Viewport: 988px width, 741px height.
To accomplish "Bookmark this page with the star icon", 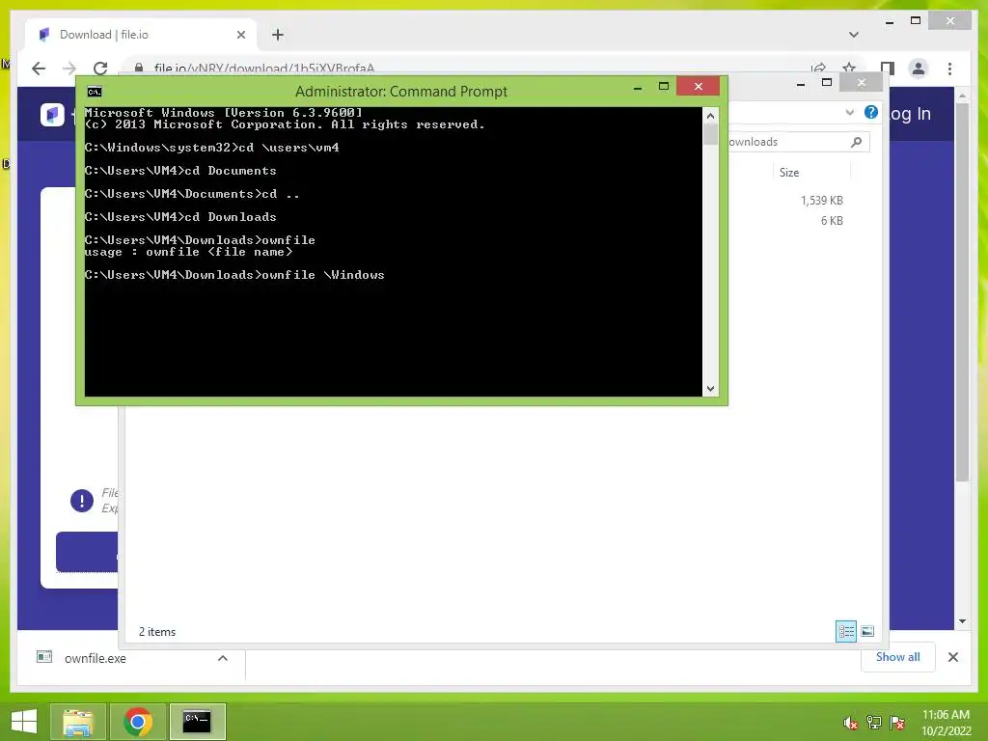I will (849, 68).
